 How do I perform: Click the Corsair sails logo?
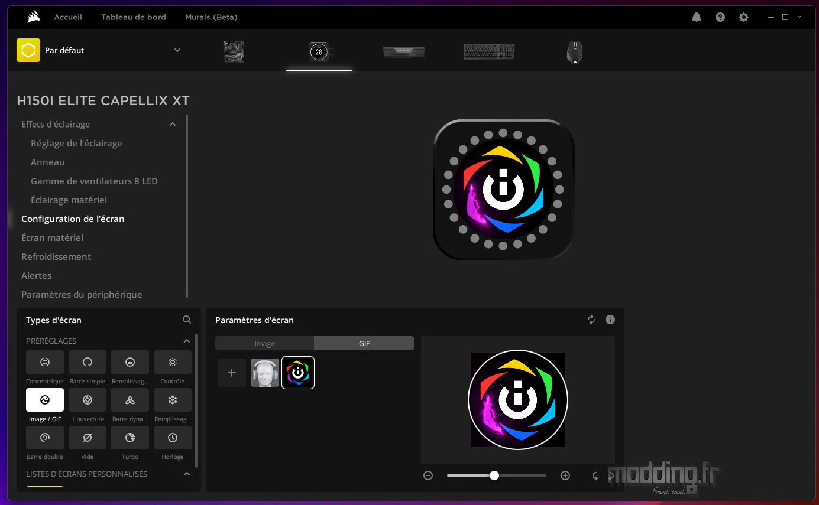[33, 17]
